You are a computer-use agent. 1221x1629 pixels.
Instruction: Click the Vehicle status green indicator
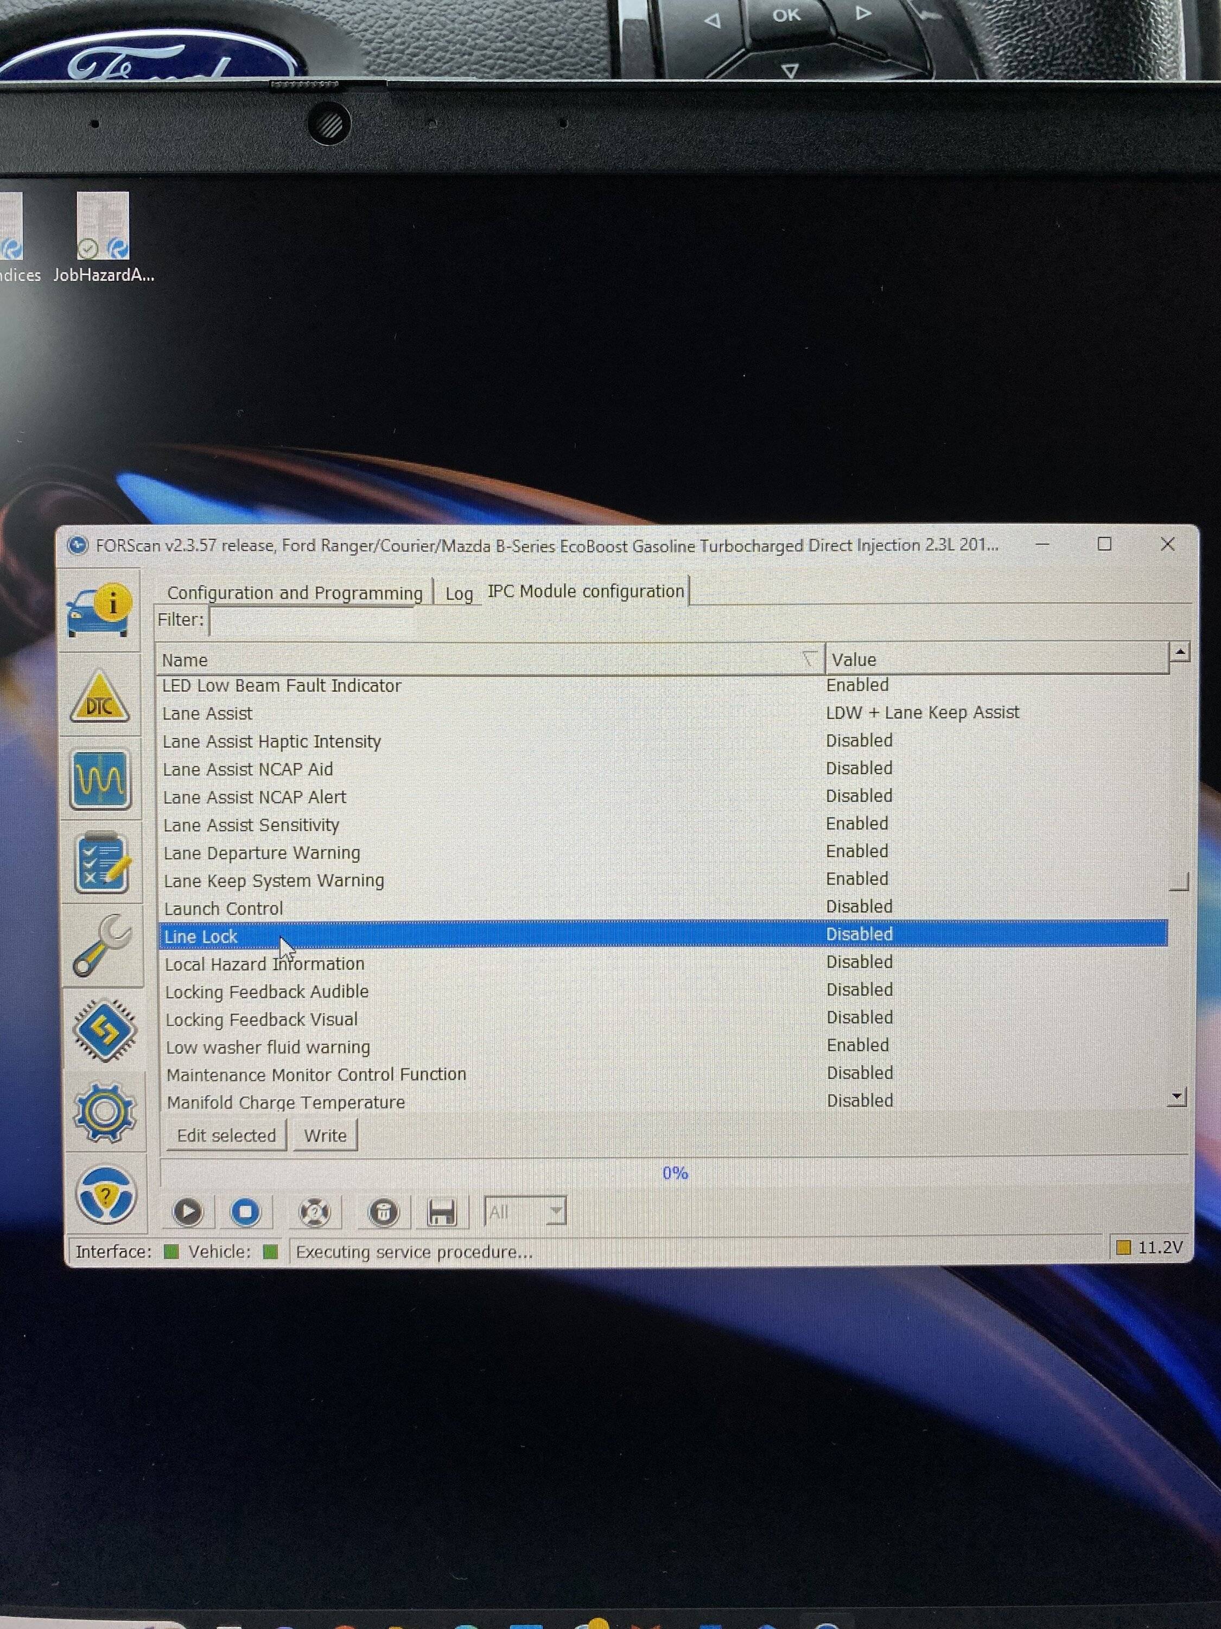point(270,1252)
